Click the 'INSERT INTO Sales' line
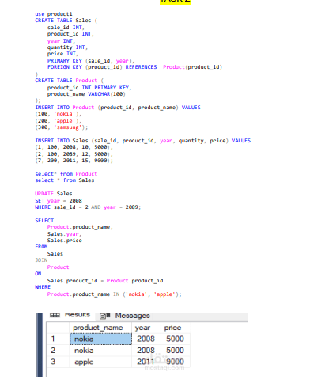Image resolution: width=329 pixels, height=379 pixels. tap(143, 141)
